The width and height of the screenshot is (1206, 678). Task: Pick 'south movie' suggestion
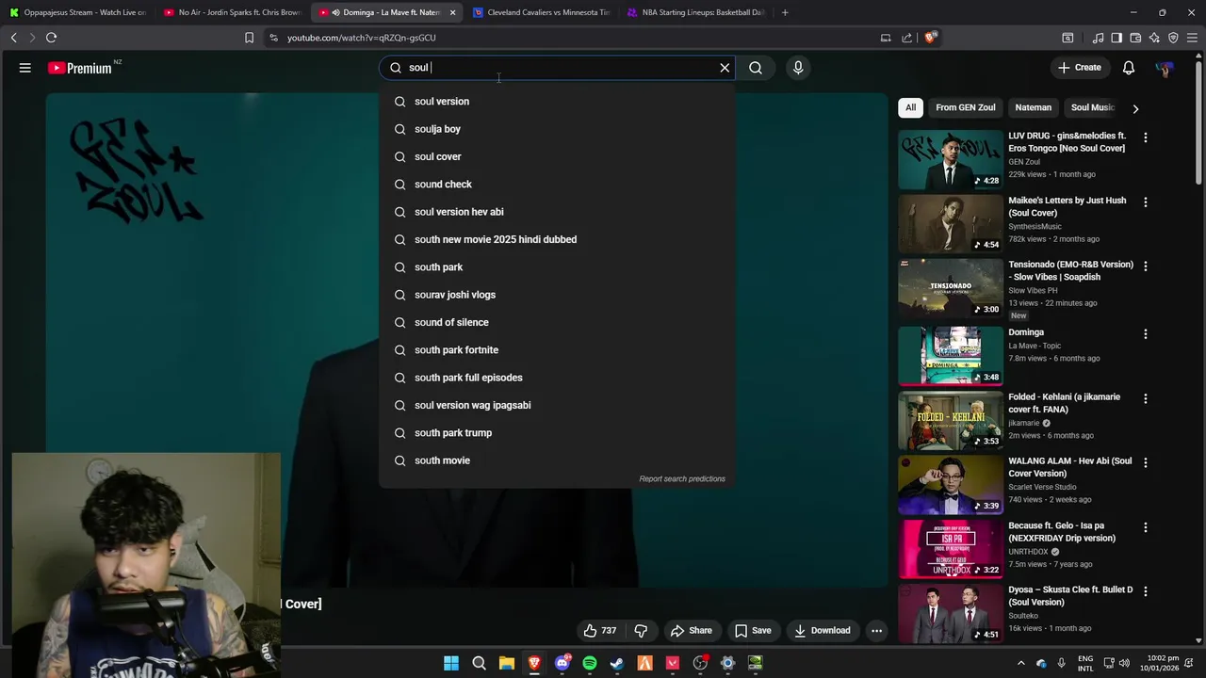click(556, 460)
